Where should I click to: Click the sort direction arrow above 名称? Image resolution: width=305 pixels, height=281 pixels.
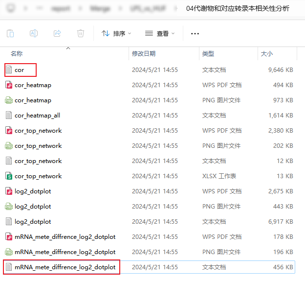[x=68, y=48]
